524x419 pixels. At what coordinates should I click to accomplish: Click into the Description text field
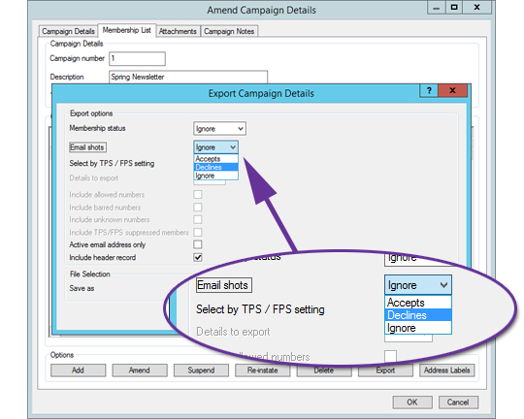click(x=188, y=77)
